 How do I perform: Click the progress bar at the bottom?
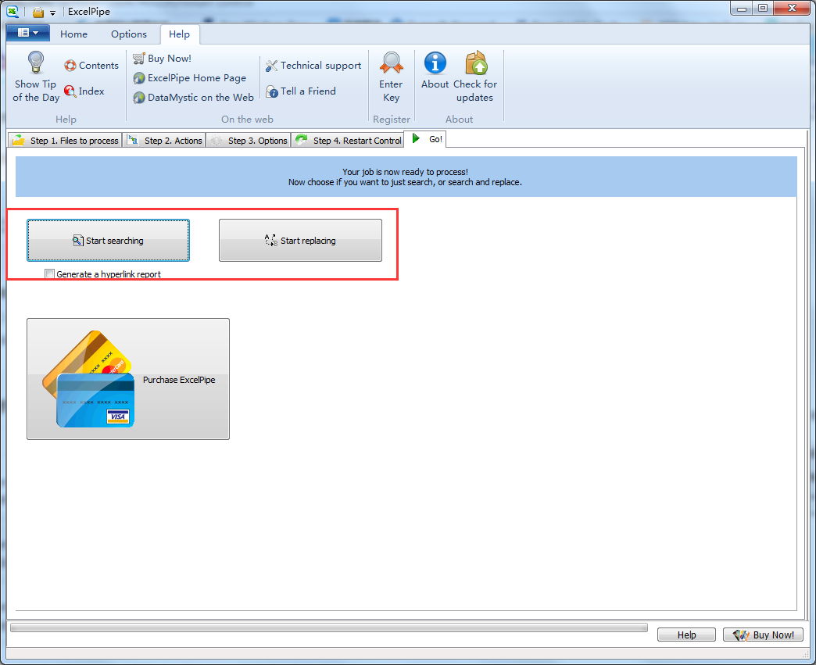(x=329, y=628)
